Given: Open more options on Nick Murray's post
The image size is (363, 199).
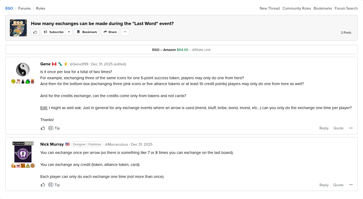Looking at the screenshot, I should [x=351, y=185].
